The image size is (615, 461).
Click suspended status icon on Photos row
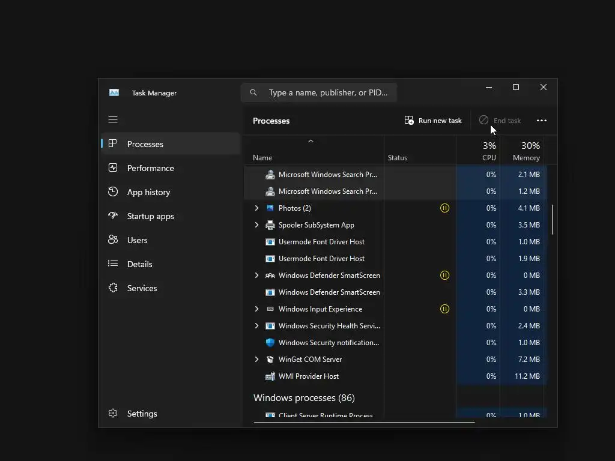(444, 208)
